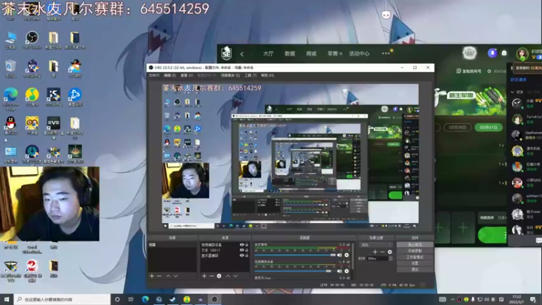The width and height of the screenshot is (542, 305).
Task: Enable Studio Mode in OBS controls
Action: pyautogui.click(x=415, y=257)
